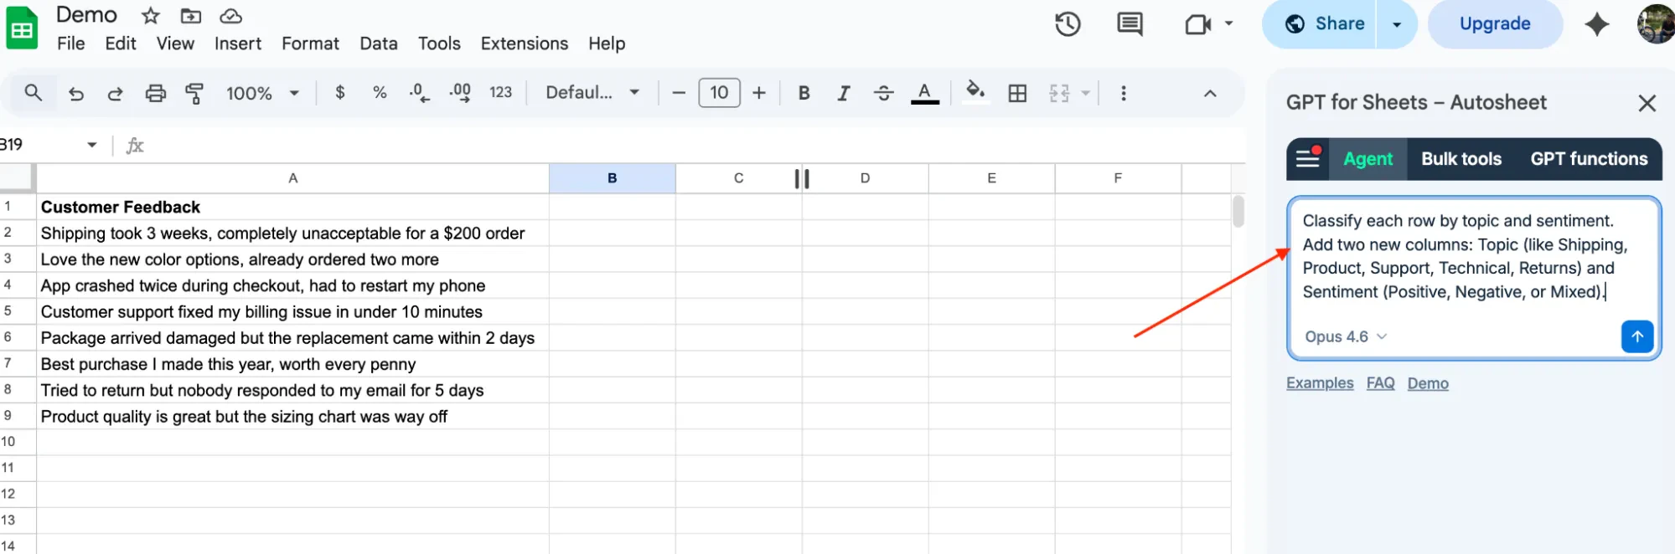Click the Google Sheets home icon
Image resolution: width=1675 pixels, height=554 pixels.
(22, 28)
